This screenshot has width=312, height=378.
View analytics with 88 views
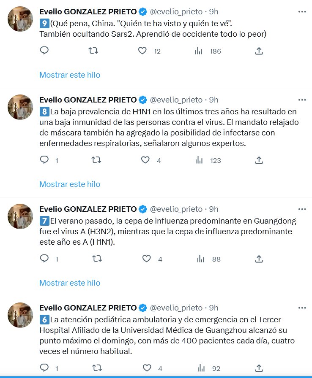(x=200, y=259)
